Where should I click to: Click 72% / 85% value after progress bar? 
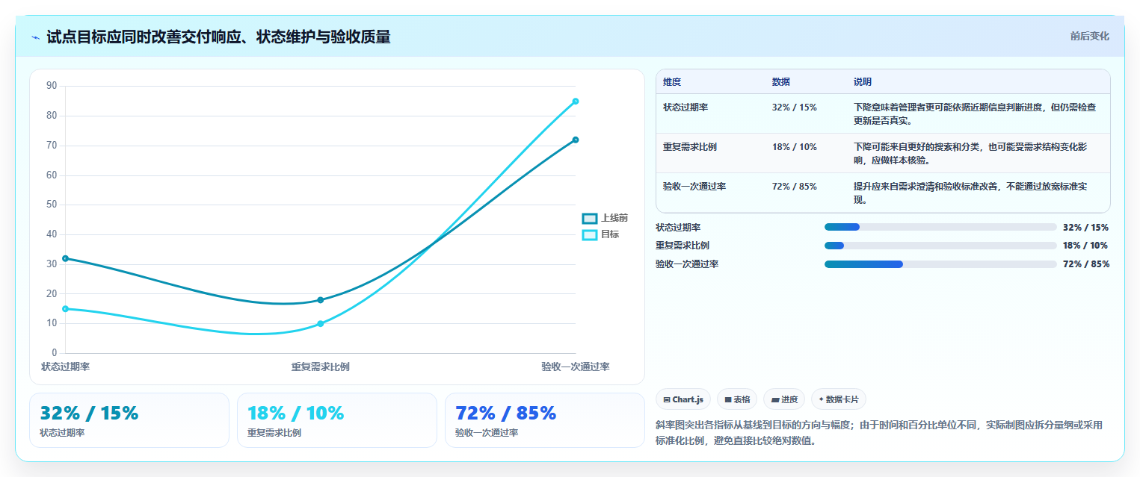pyautogui.click(x=1086, y=264)
